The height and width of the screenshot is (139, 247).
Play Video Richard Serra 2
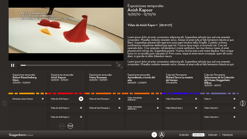tap(196, 108)
